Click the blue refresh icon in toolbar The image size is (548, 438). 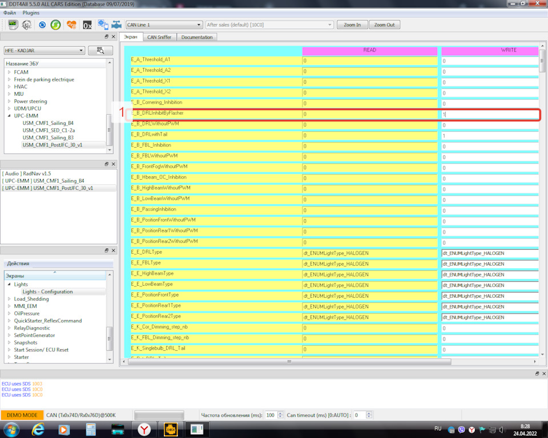click(42, 25)
